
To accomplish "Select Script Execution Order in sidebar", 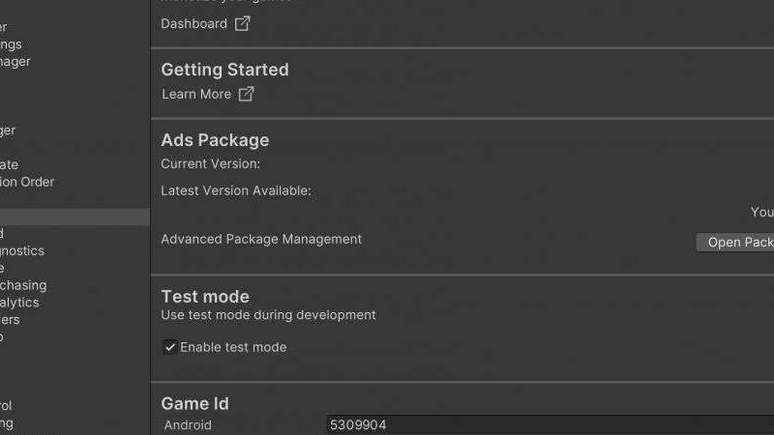I will pyautogui.click(x=27, y=182).
